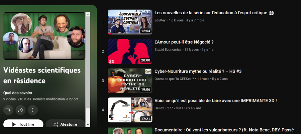The image size is (301, 134).
Task: Go to Qu'est-ce que Tu GEEKes channel
Action: 174,79
